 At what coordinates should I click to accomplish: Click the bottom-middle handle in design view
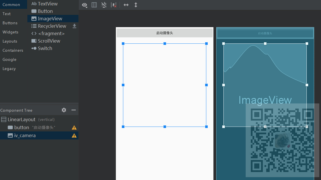coord(165,127)
